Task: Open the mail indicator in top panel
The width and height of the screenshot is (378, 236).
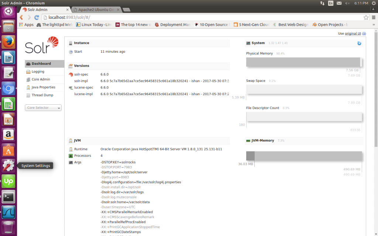Action: pyautogui.click(x=339, y=3)
